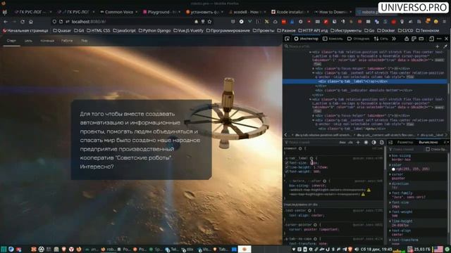451x253 pixels.
Task: Click the first page tab Старт
Action: 11,41
